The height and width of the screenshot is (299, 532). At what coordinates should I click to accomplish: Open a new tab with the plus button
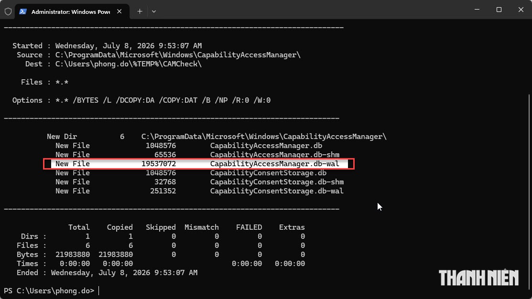140,11
